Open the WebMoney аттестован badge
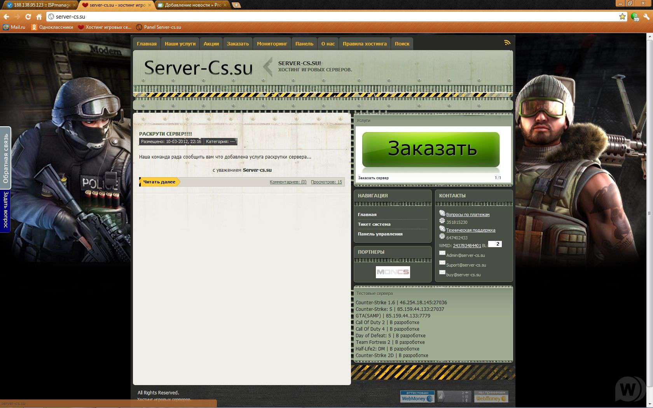The width and height of the screenshot is (653, 408). [417, 396]
